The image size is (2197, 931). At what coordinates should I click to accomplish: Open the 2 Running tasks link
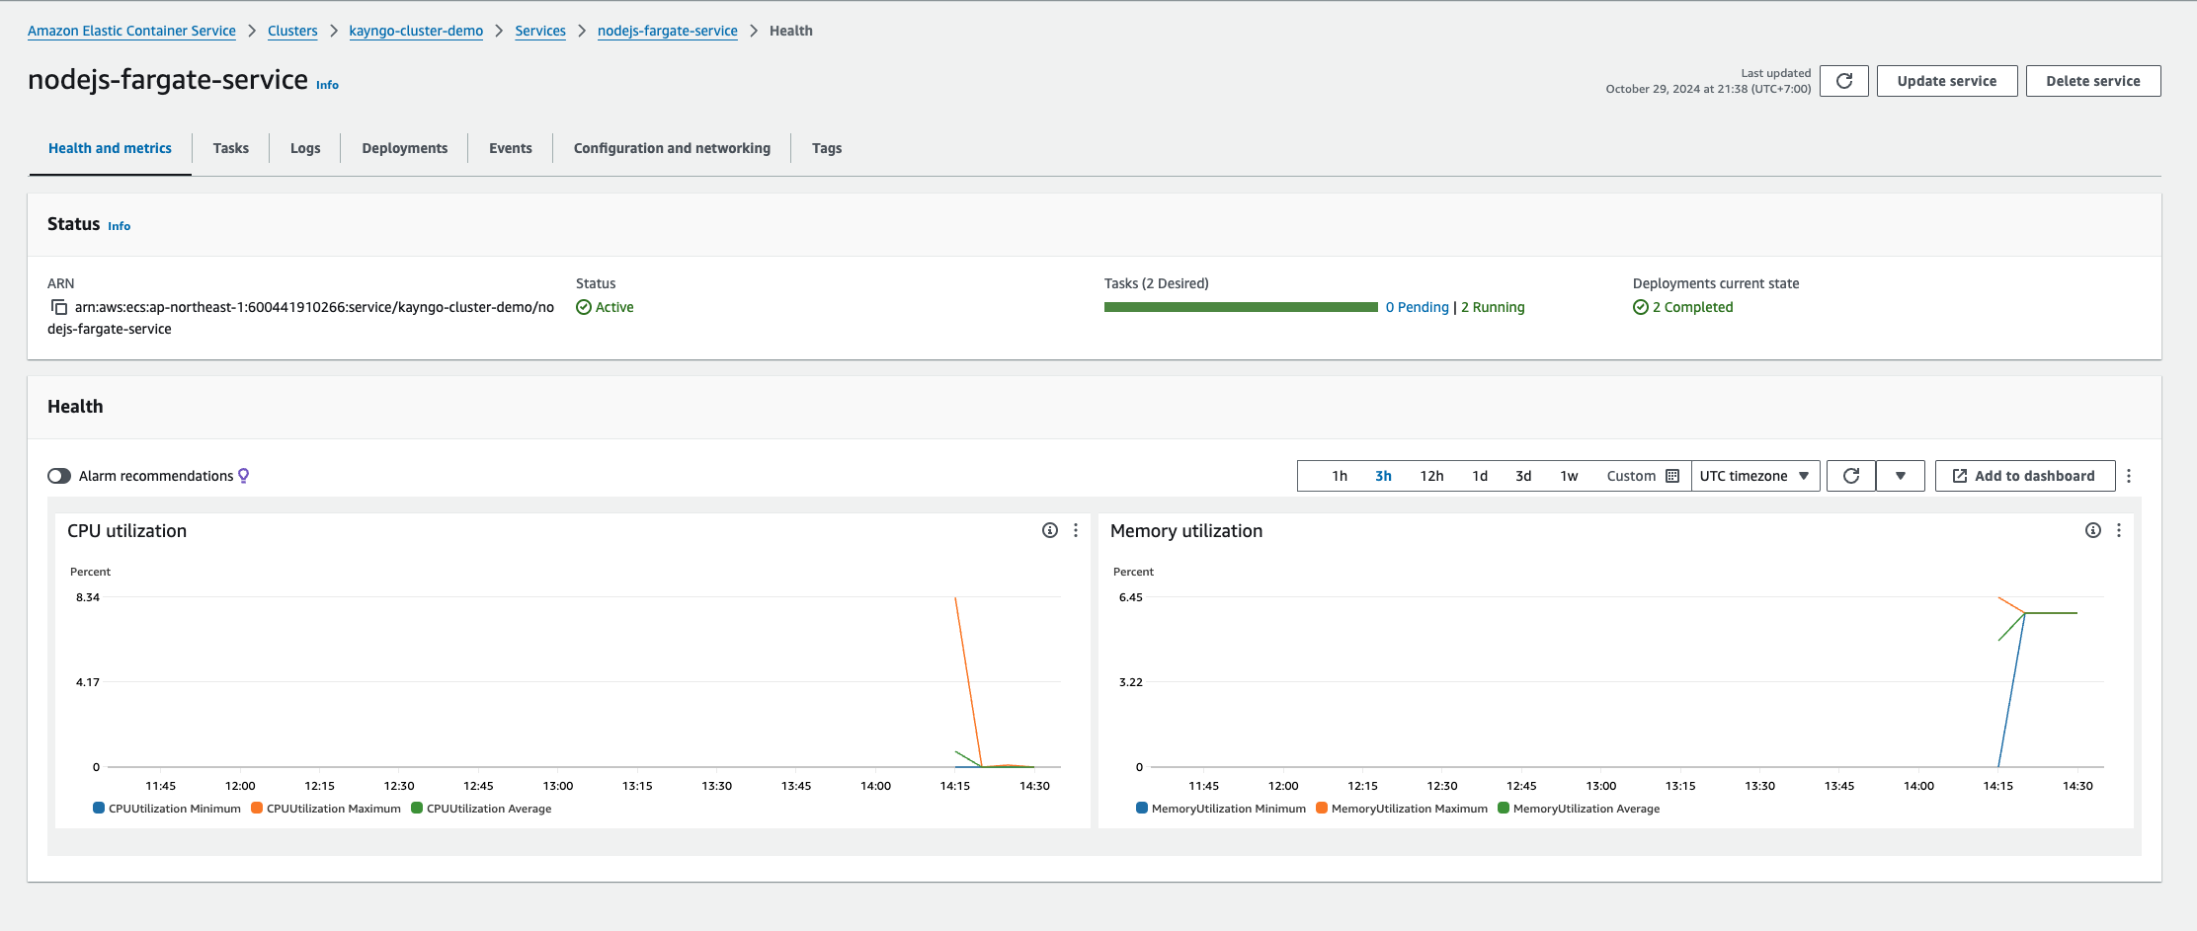[1493, 307]
